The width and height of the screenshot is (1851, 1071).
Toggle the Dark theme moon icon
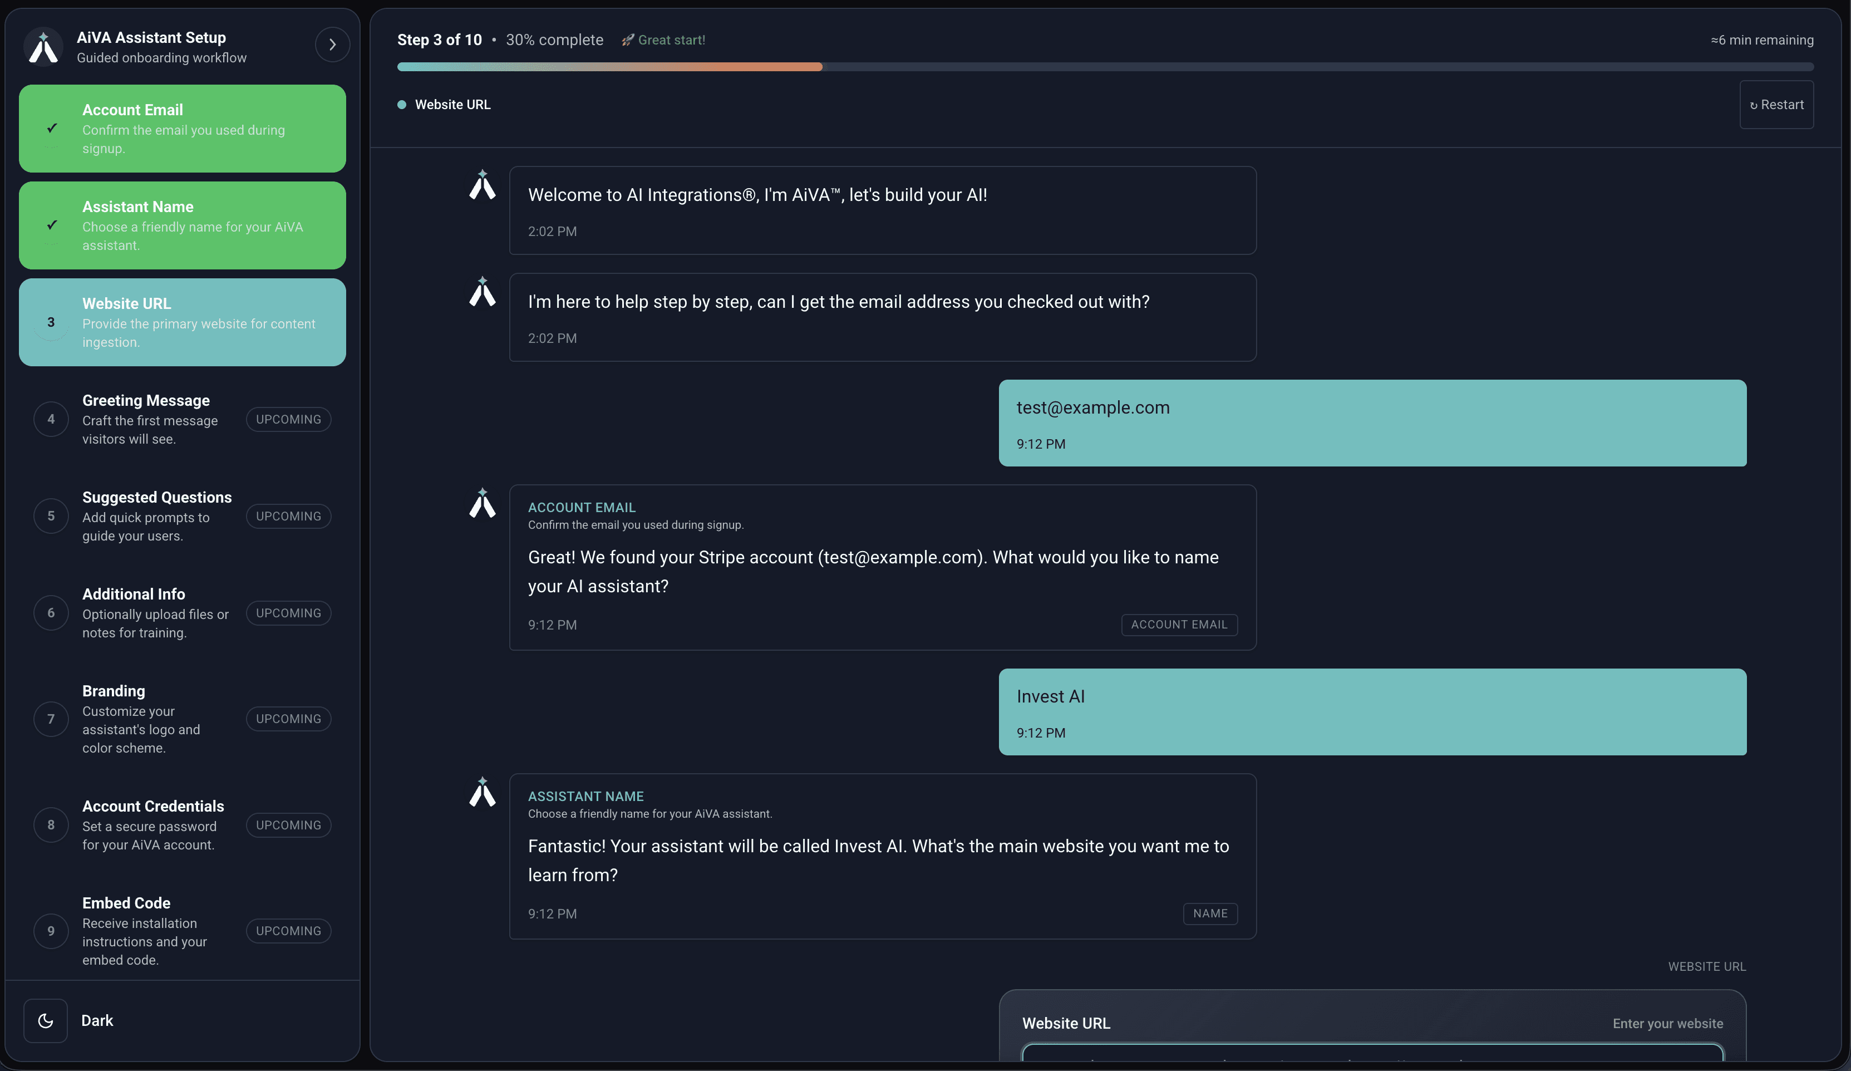(46, 1020)
